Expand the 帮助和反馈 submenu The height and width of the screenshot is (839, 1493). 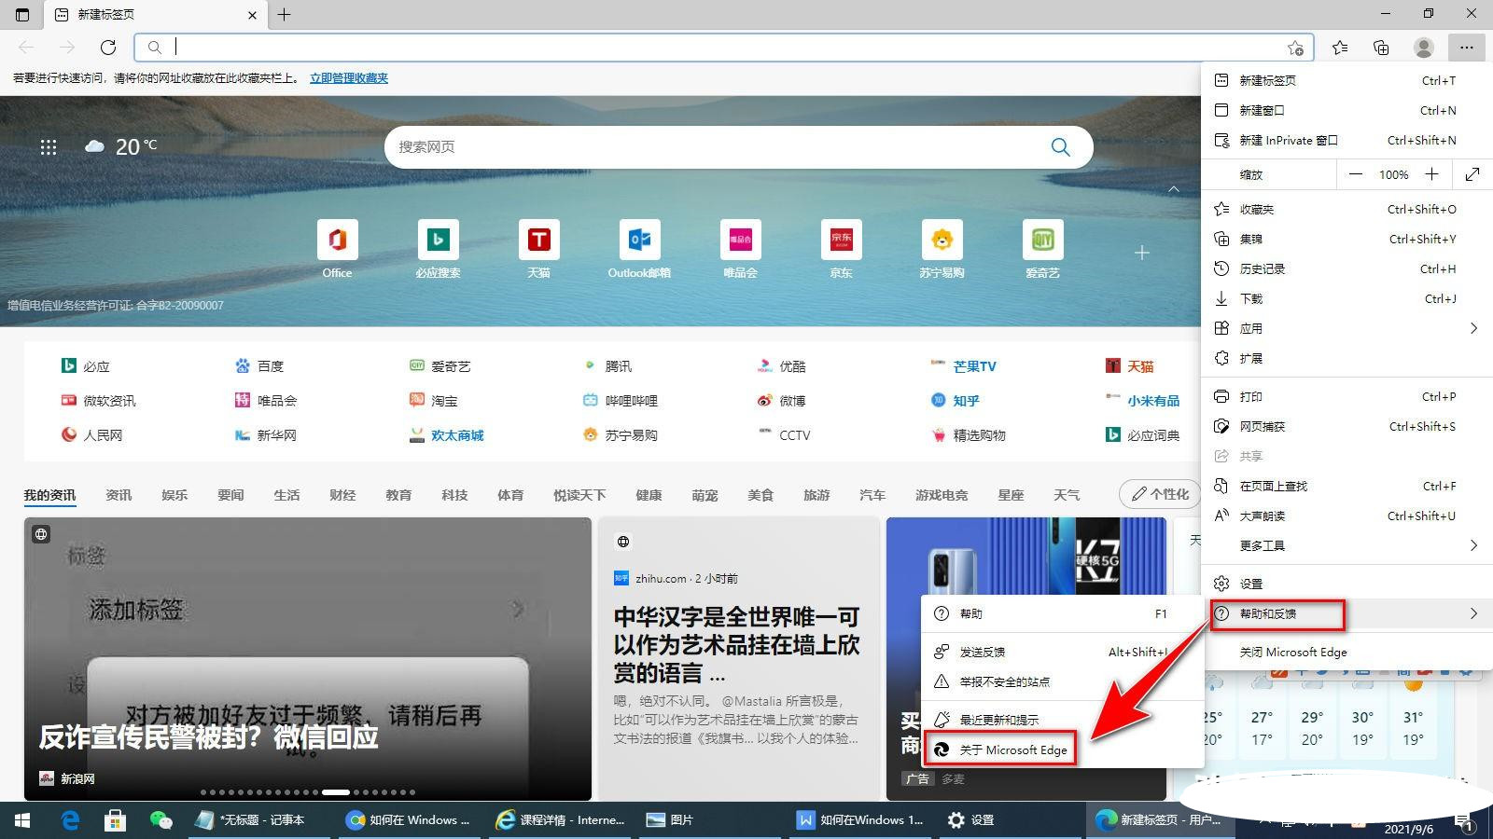coord(1347,613)
